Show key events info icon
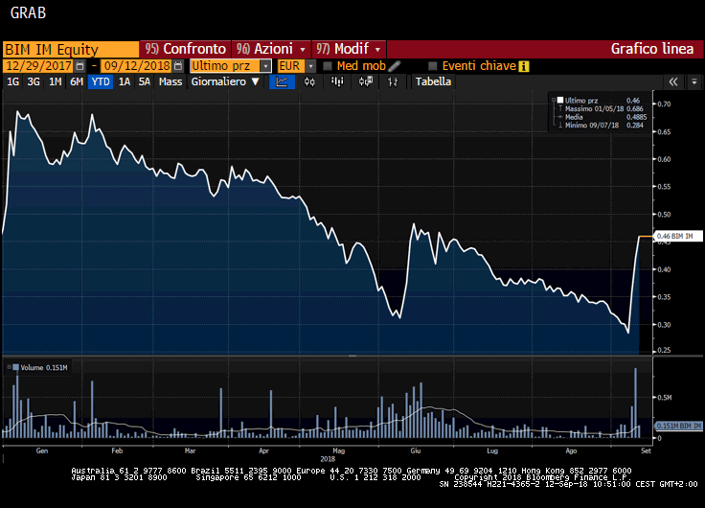705x508 pixels. (x=524, y=66)
